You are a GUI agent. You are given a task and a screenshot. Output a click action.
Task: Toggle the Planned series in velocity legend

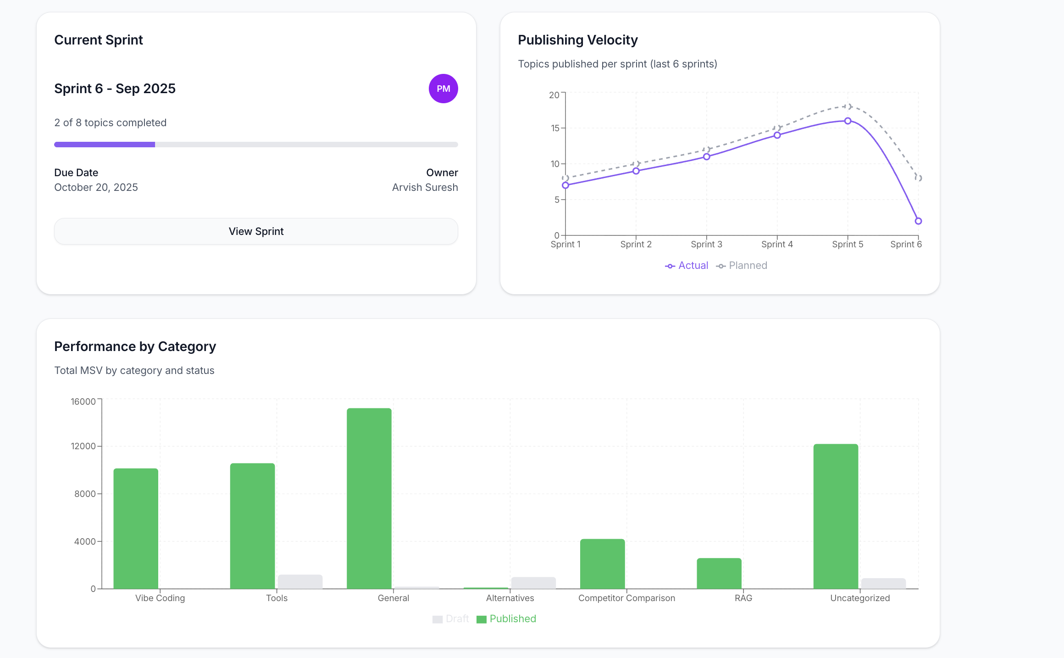click(742, 266)
